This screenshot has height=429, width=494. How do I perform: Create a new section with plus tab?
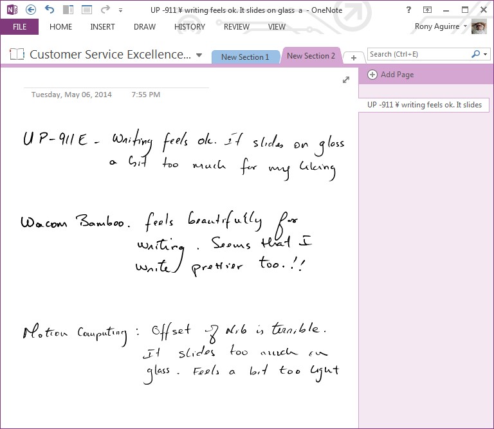click(354, 58)
